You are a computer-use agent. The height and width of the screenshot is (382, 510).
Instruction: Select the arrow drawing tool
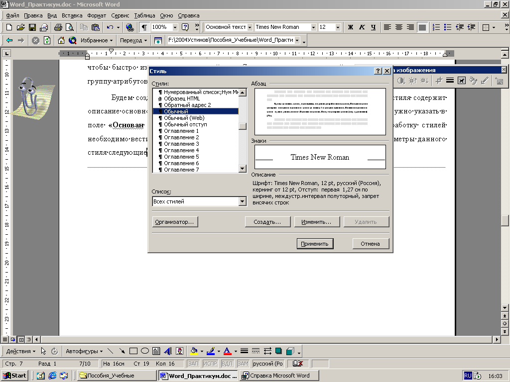coord(122,351)
